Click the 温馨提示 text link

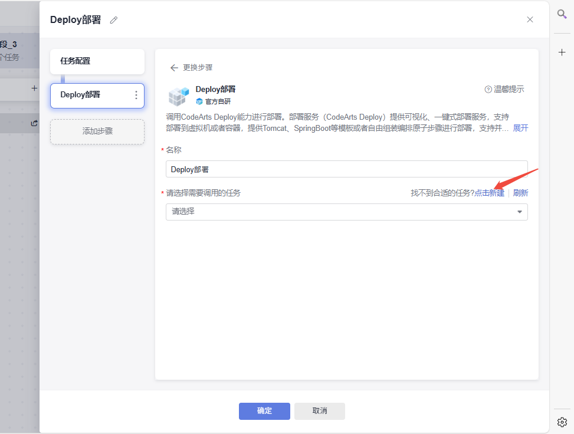[509, 89]
